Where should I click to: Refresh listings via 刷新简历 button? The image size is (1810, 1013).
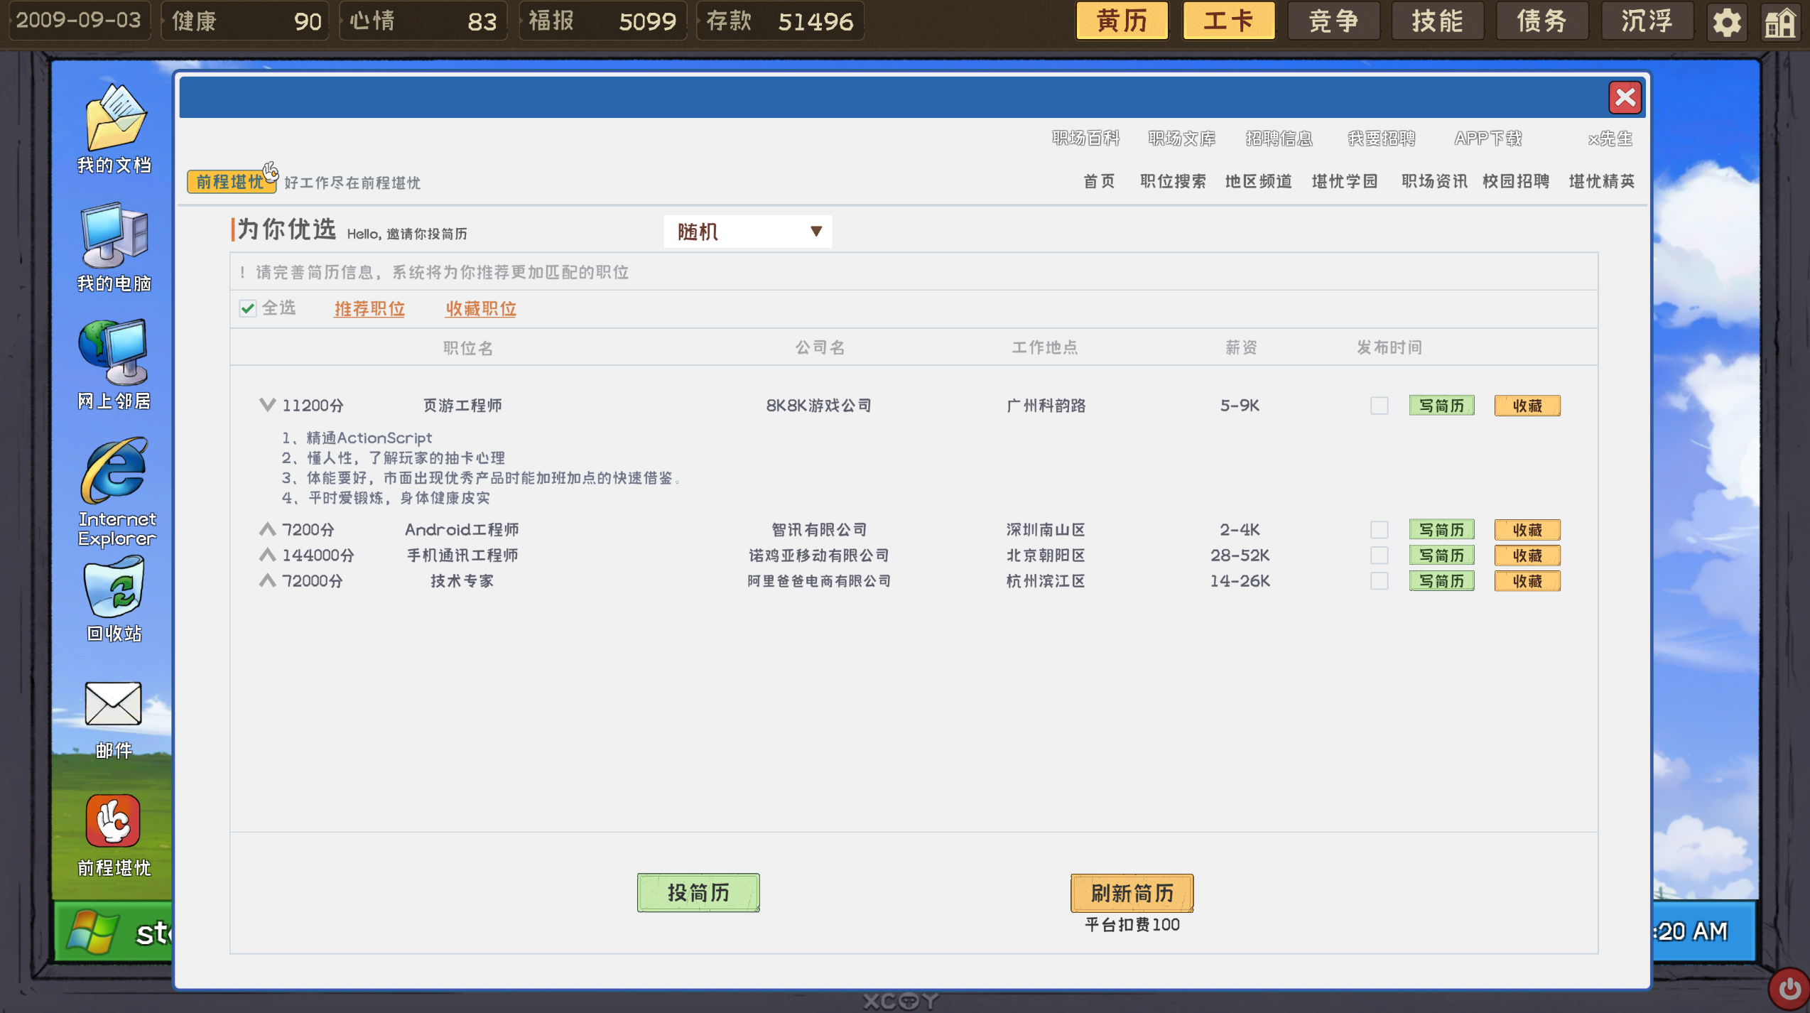coord(1131,893)
